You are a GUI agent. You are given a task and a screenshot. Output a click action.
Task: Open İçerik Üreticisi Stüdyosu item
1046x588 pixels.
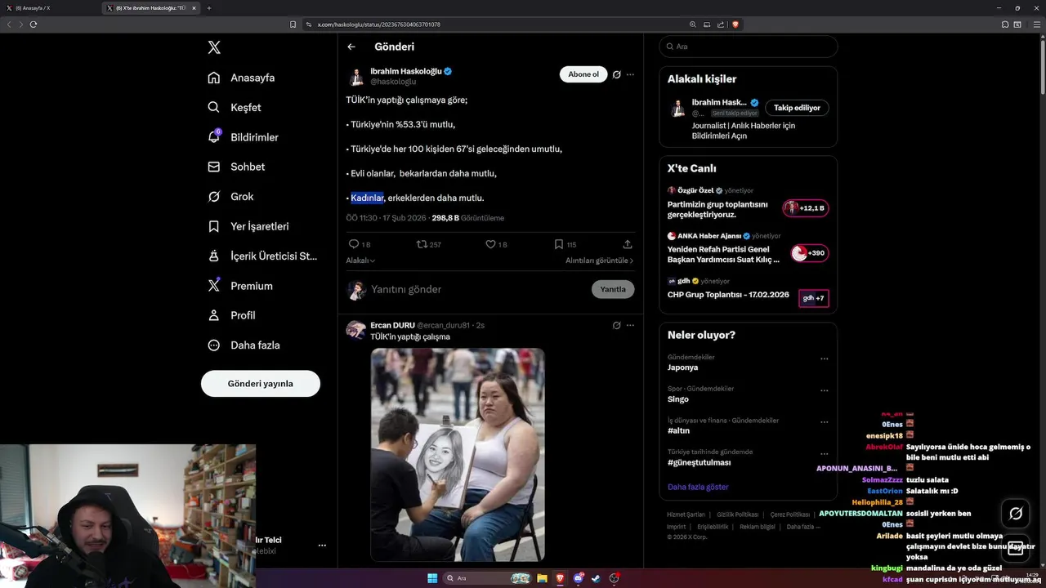click(x=262, y=256)
